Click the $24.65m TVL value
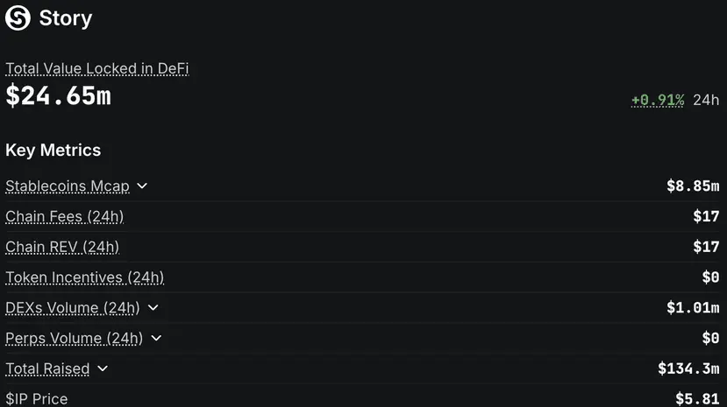 59,96
